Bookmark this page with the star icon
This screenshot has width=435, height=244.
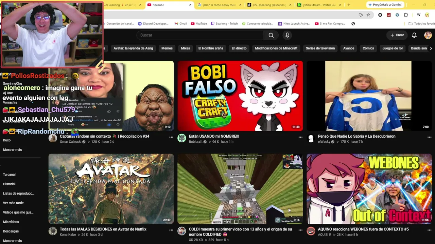pos(368,15)
